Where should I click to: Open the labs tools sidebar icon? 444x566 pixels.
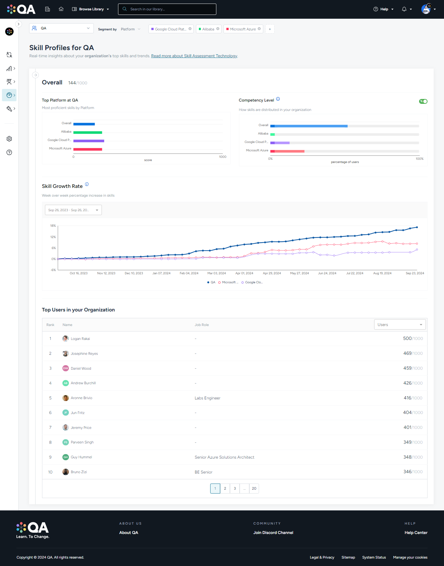pyautogui.click(x=9, y=109)
